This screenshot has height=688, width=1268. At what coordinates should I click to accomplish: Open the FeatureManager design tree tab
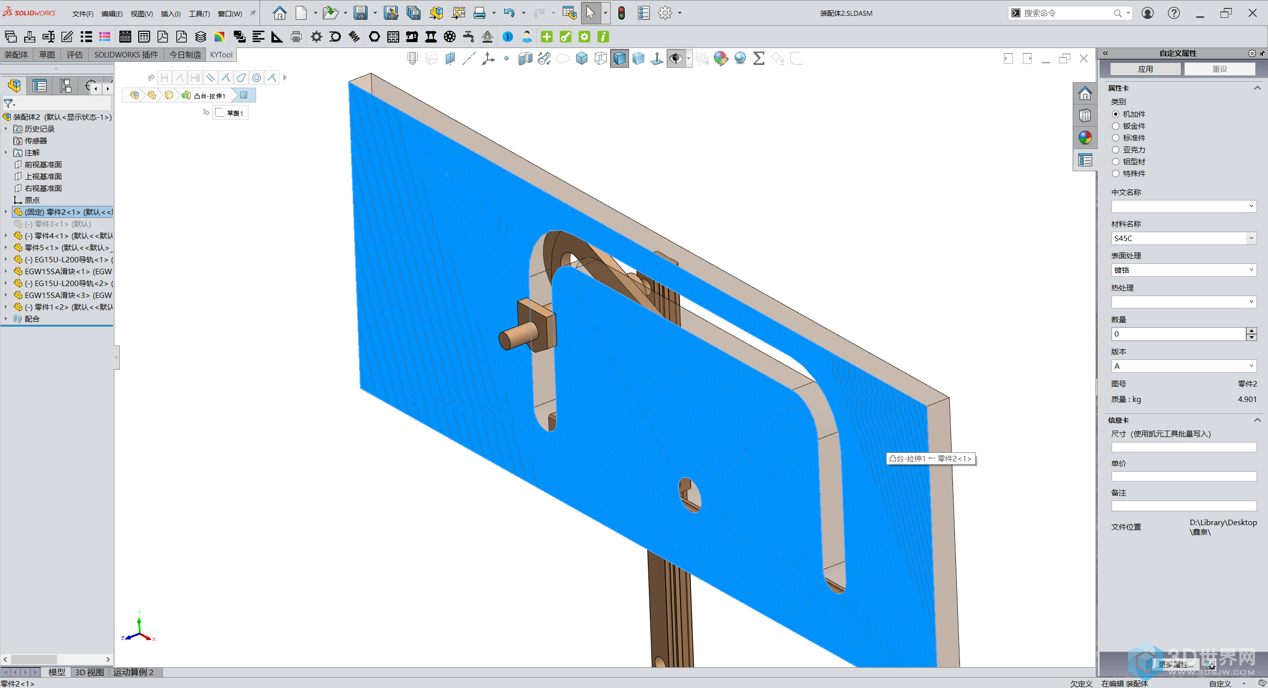[x=14, y=86]
